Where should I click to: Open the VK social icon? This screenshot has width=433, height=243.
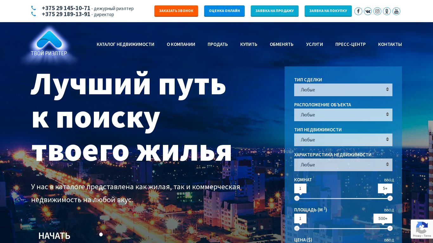pyautogui.click(x=368, y=11)
